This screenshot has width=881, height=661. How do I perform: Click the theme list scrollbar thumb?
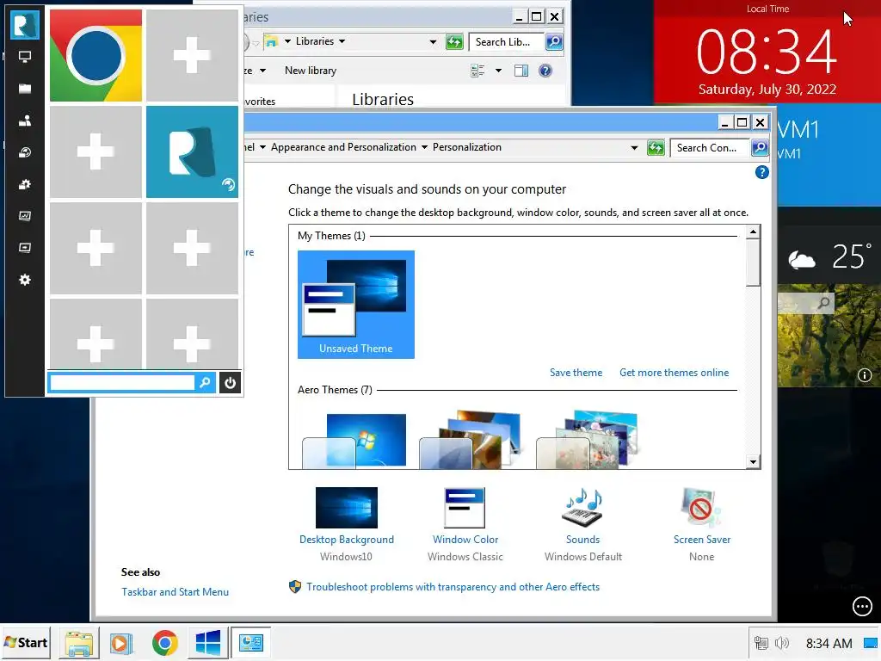click(754, 263)
